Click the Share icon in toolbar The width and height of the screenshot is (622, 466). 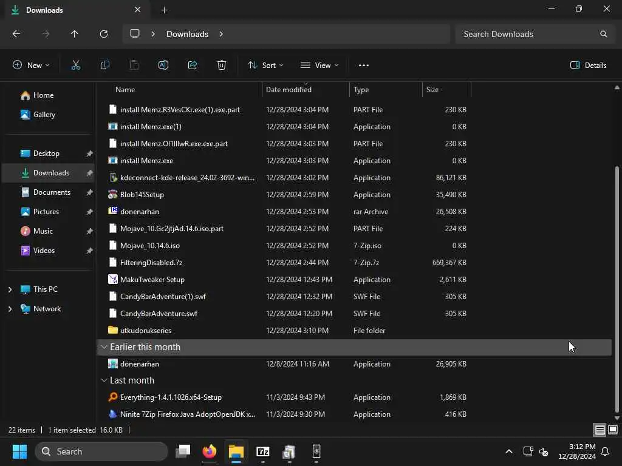[193, 65]
